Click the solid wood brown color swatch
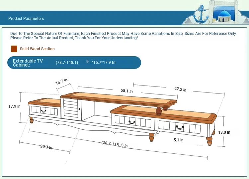 tap(14, 49)
